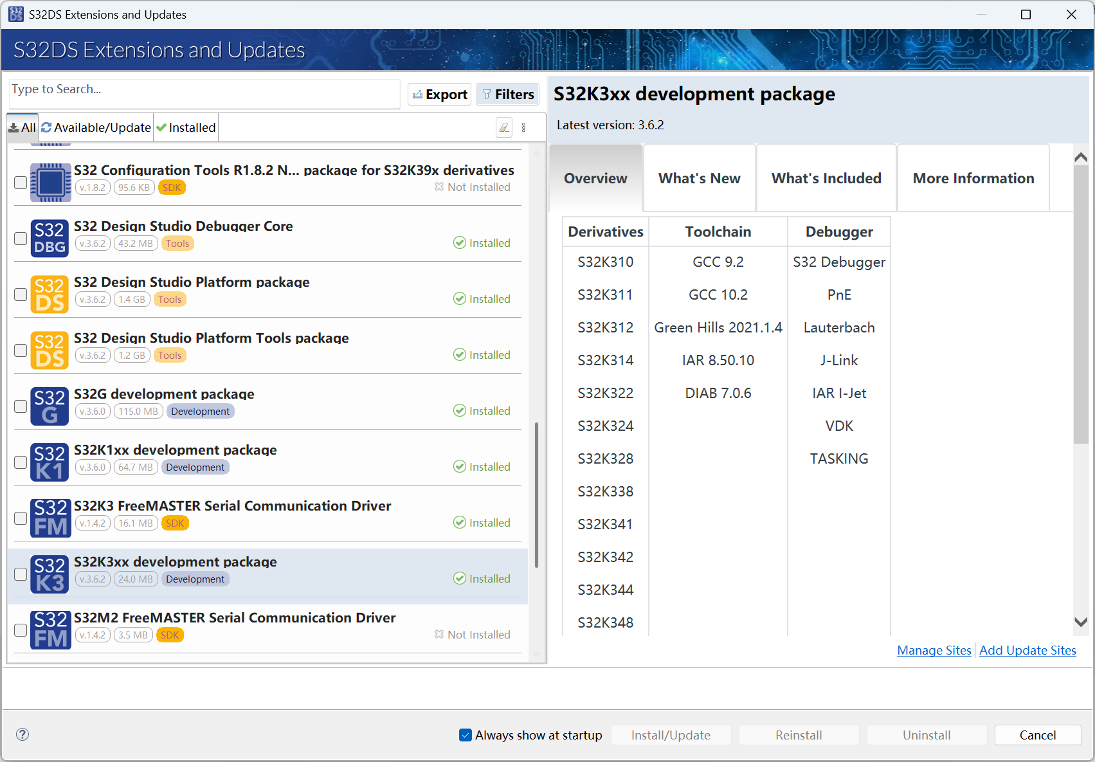Click the Lauterbach debugger cell

click(x=839, y=327)
